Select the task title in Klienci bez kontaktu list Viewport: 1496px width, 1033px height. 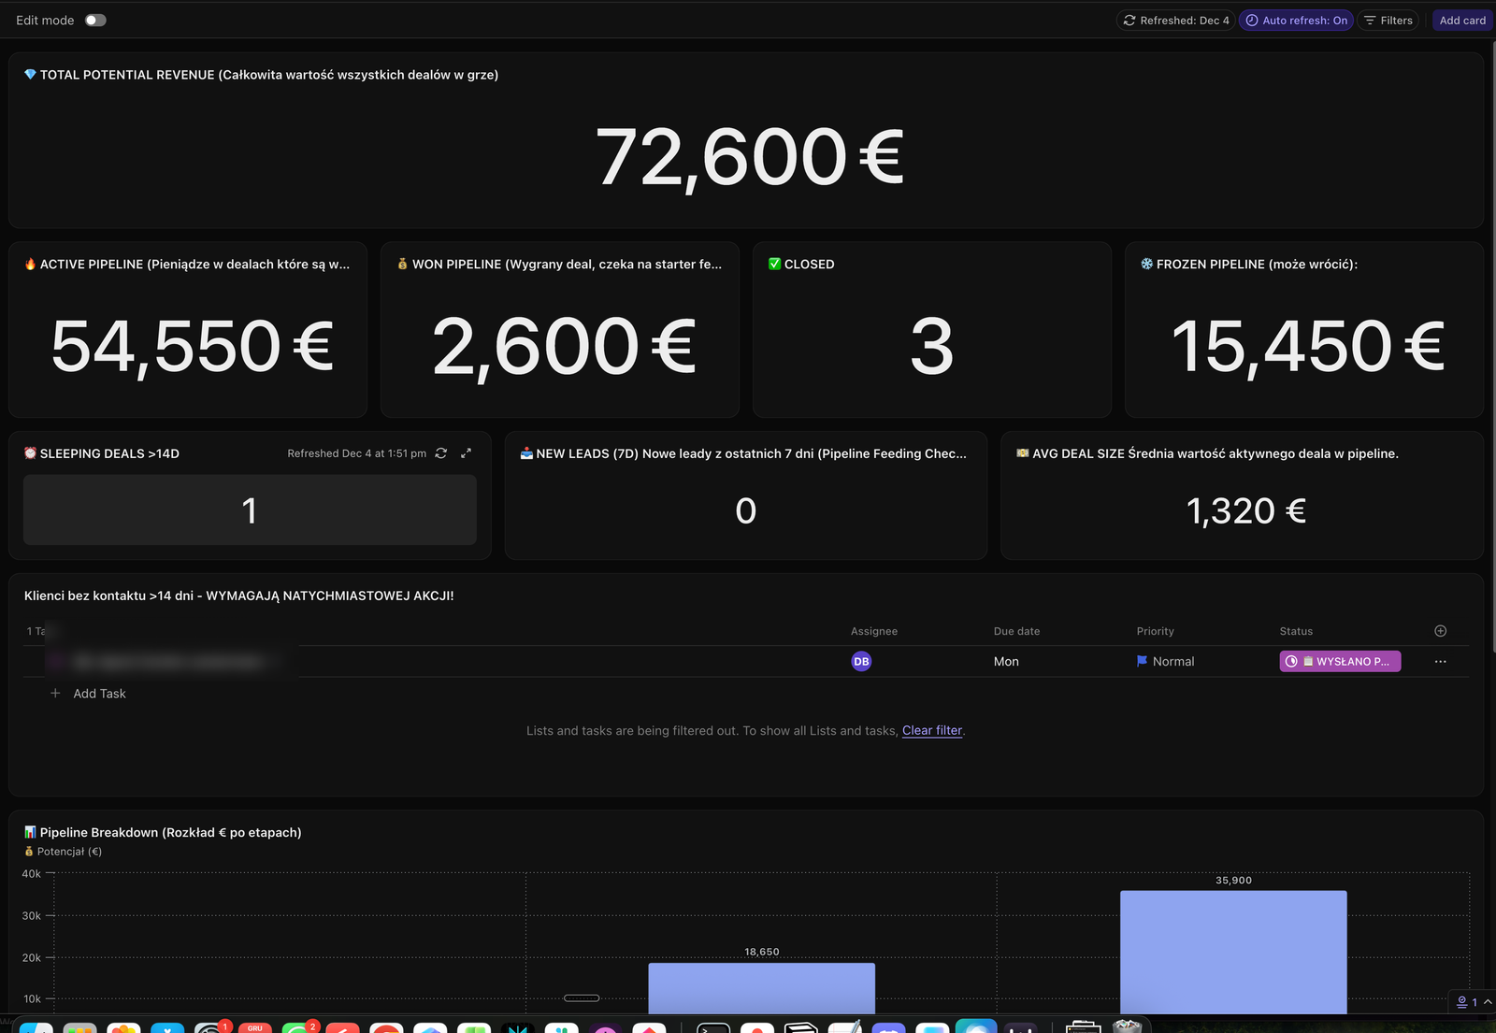coord(166,661)
